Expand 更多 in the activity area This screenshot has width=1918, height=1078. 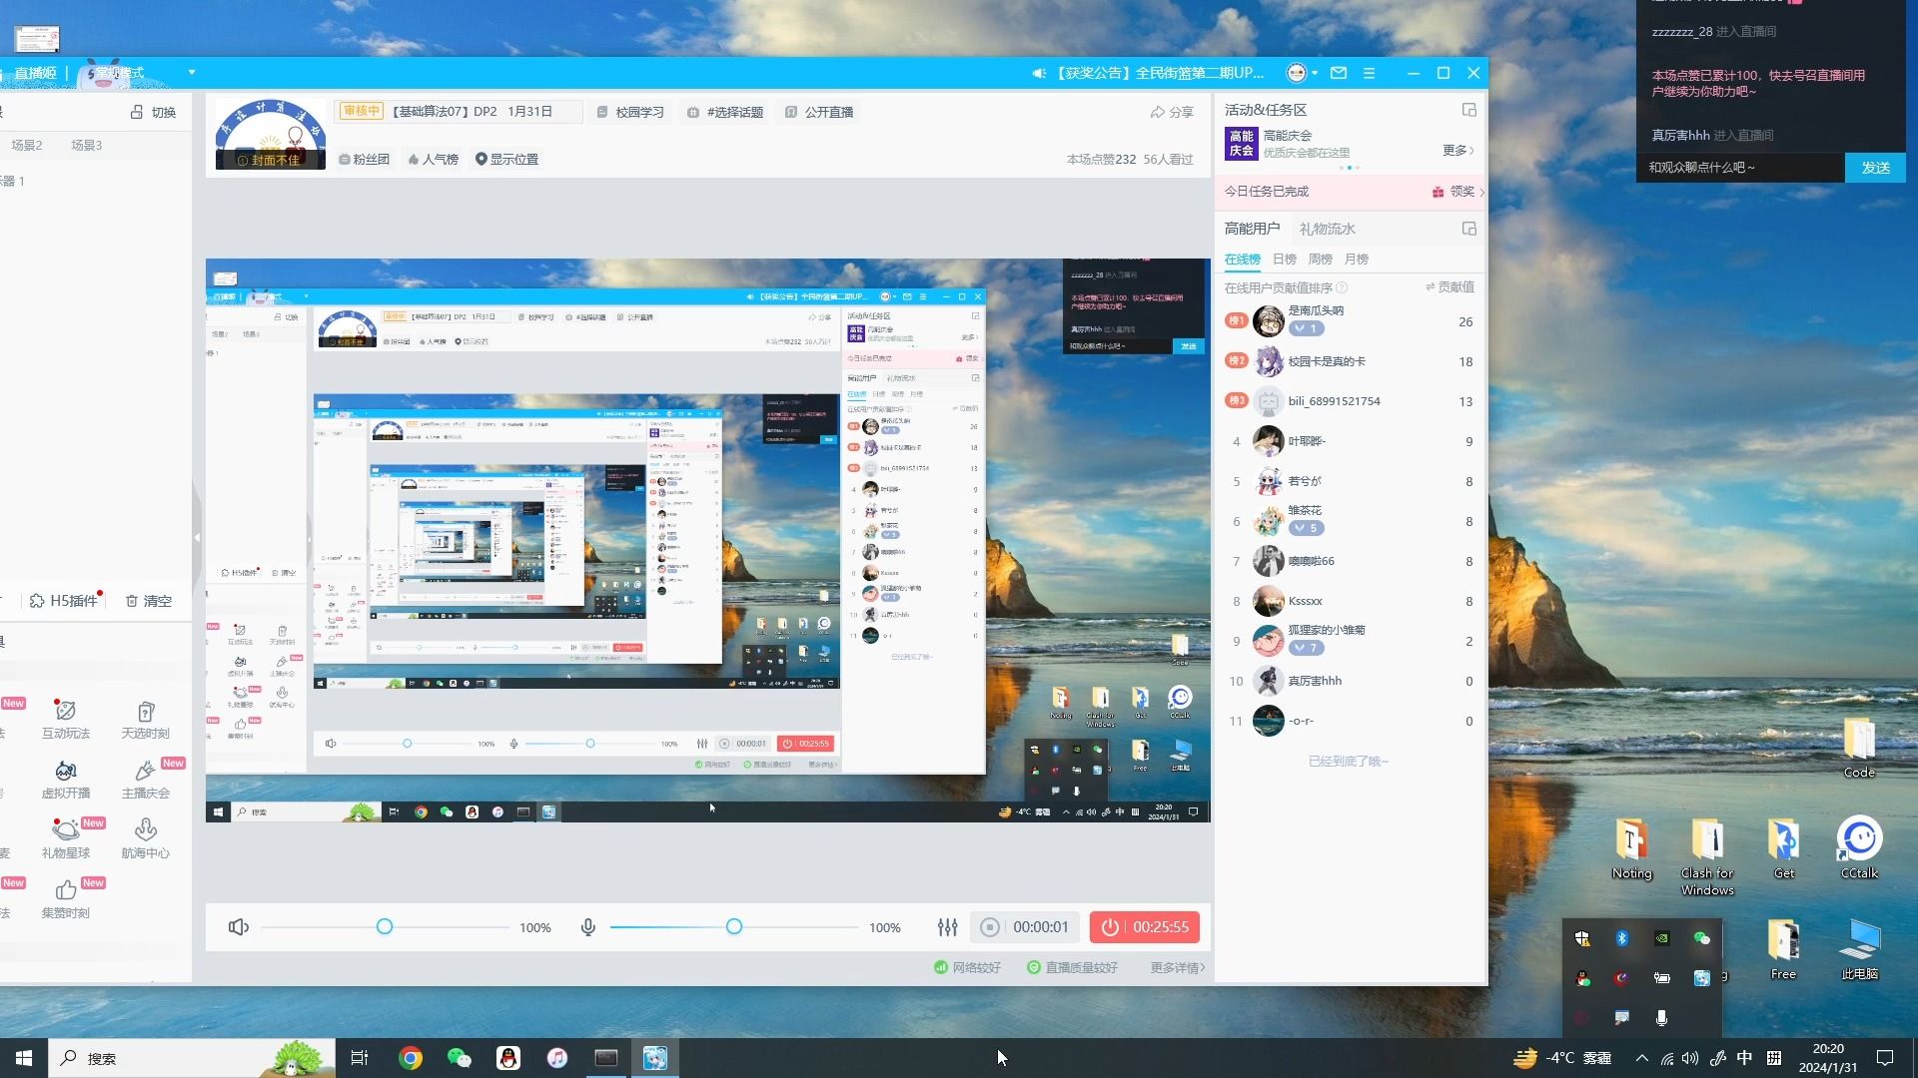coord(1457,151)
